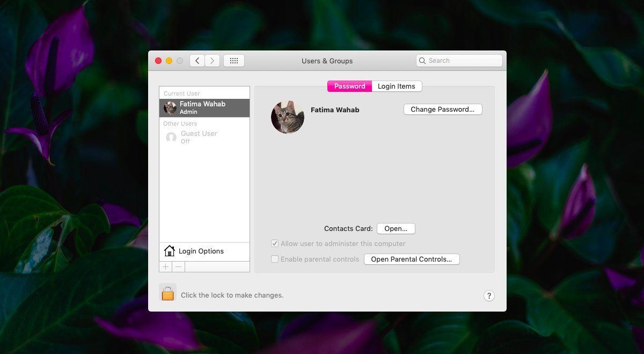Click Fatima Wahab's large cat profile picture

click(288, 117)
